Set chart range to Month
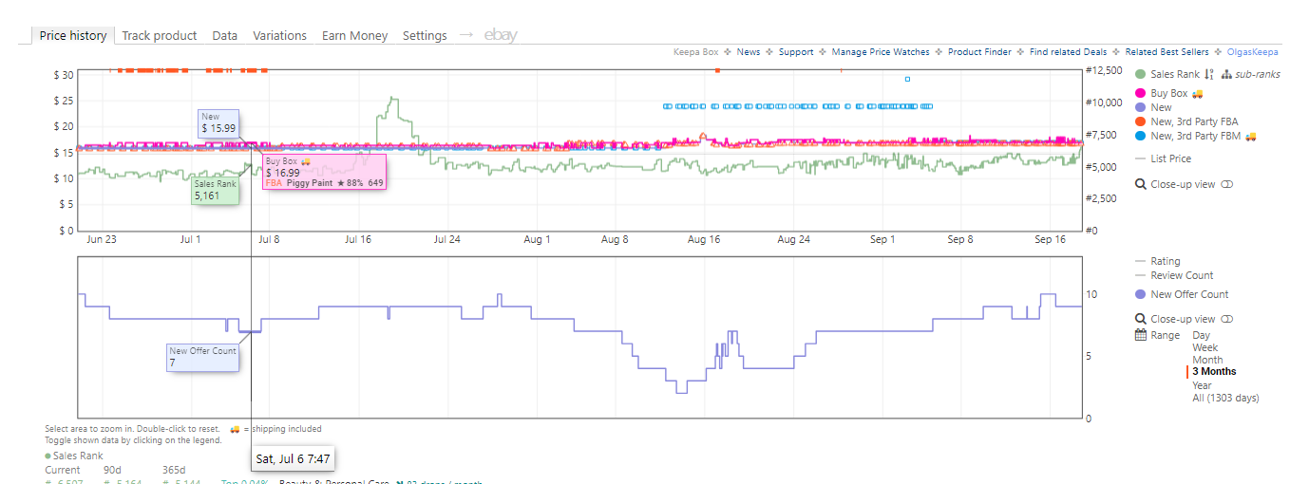Viewport: 1290px width, 484px height. (1207, 360)
